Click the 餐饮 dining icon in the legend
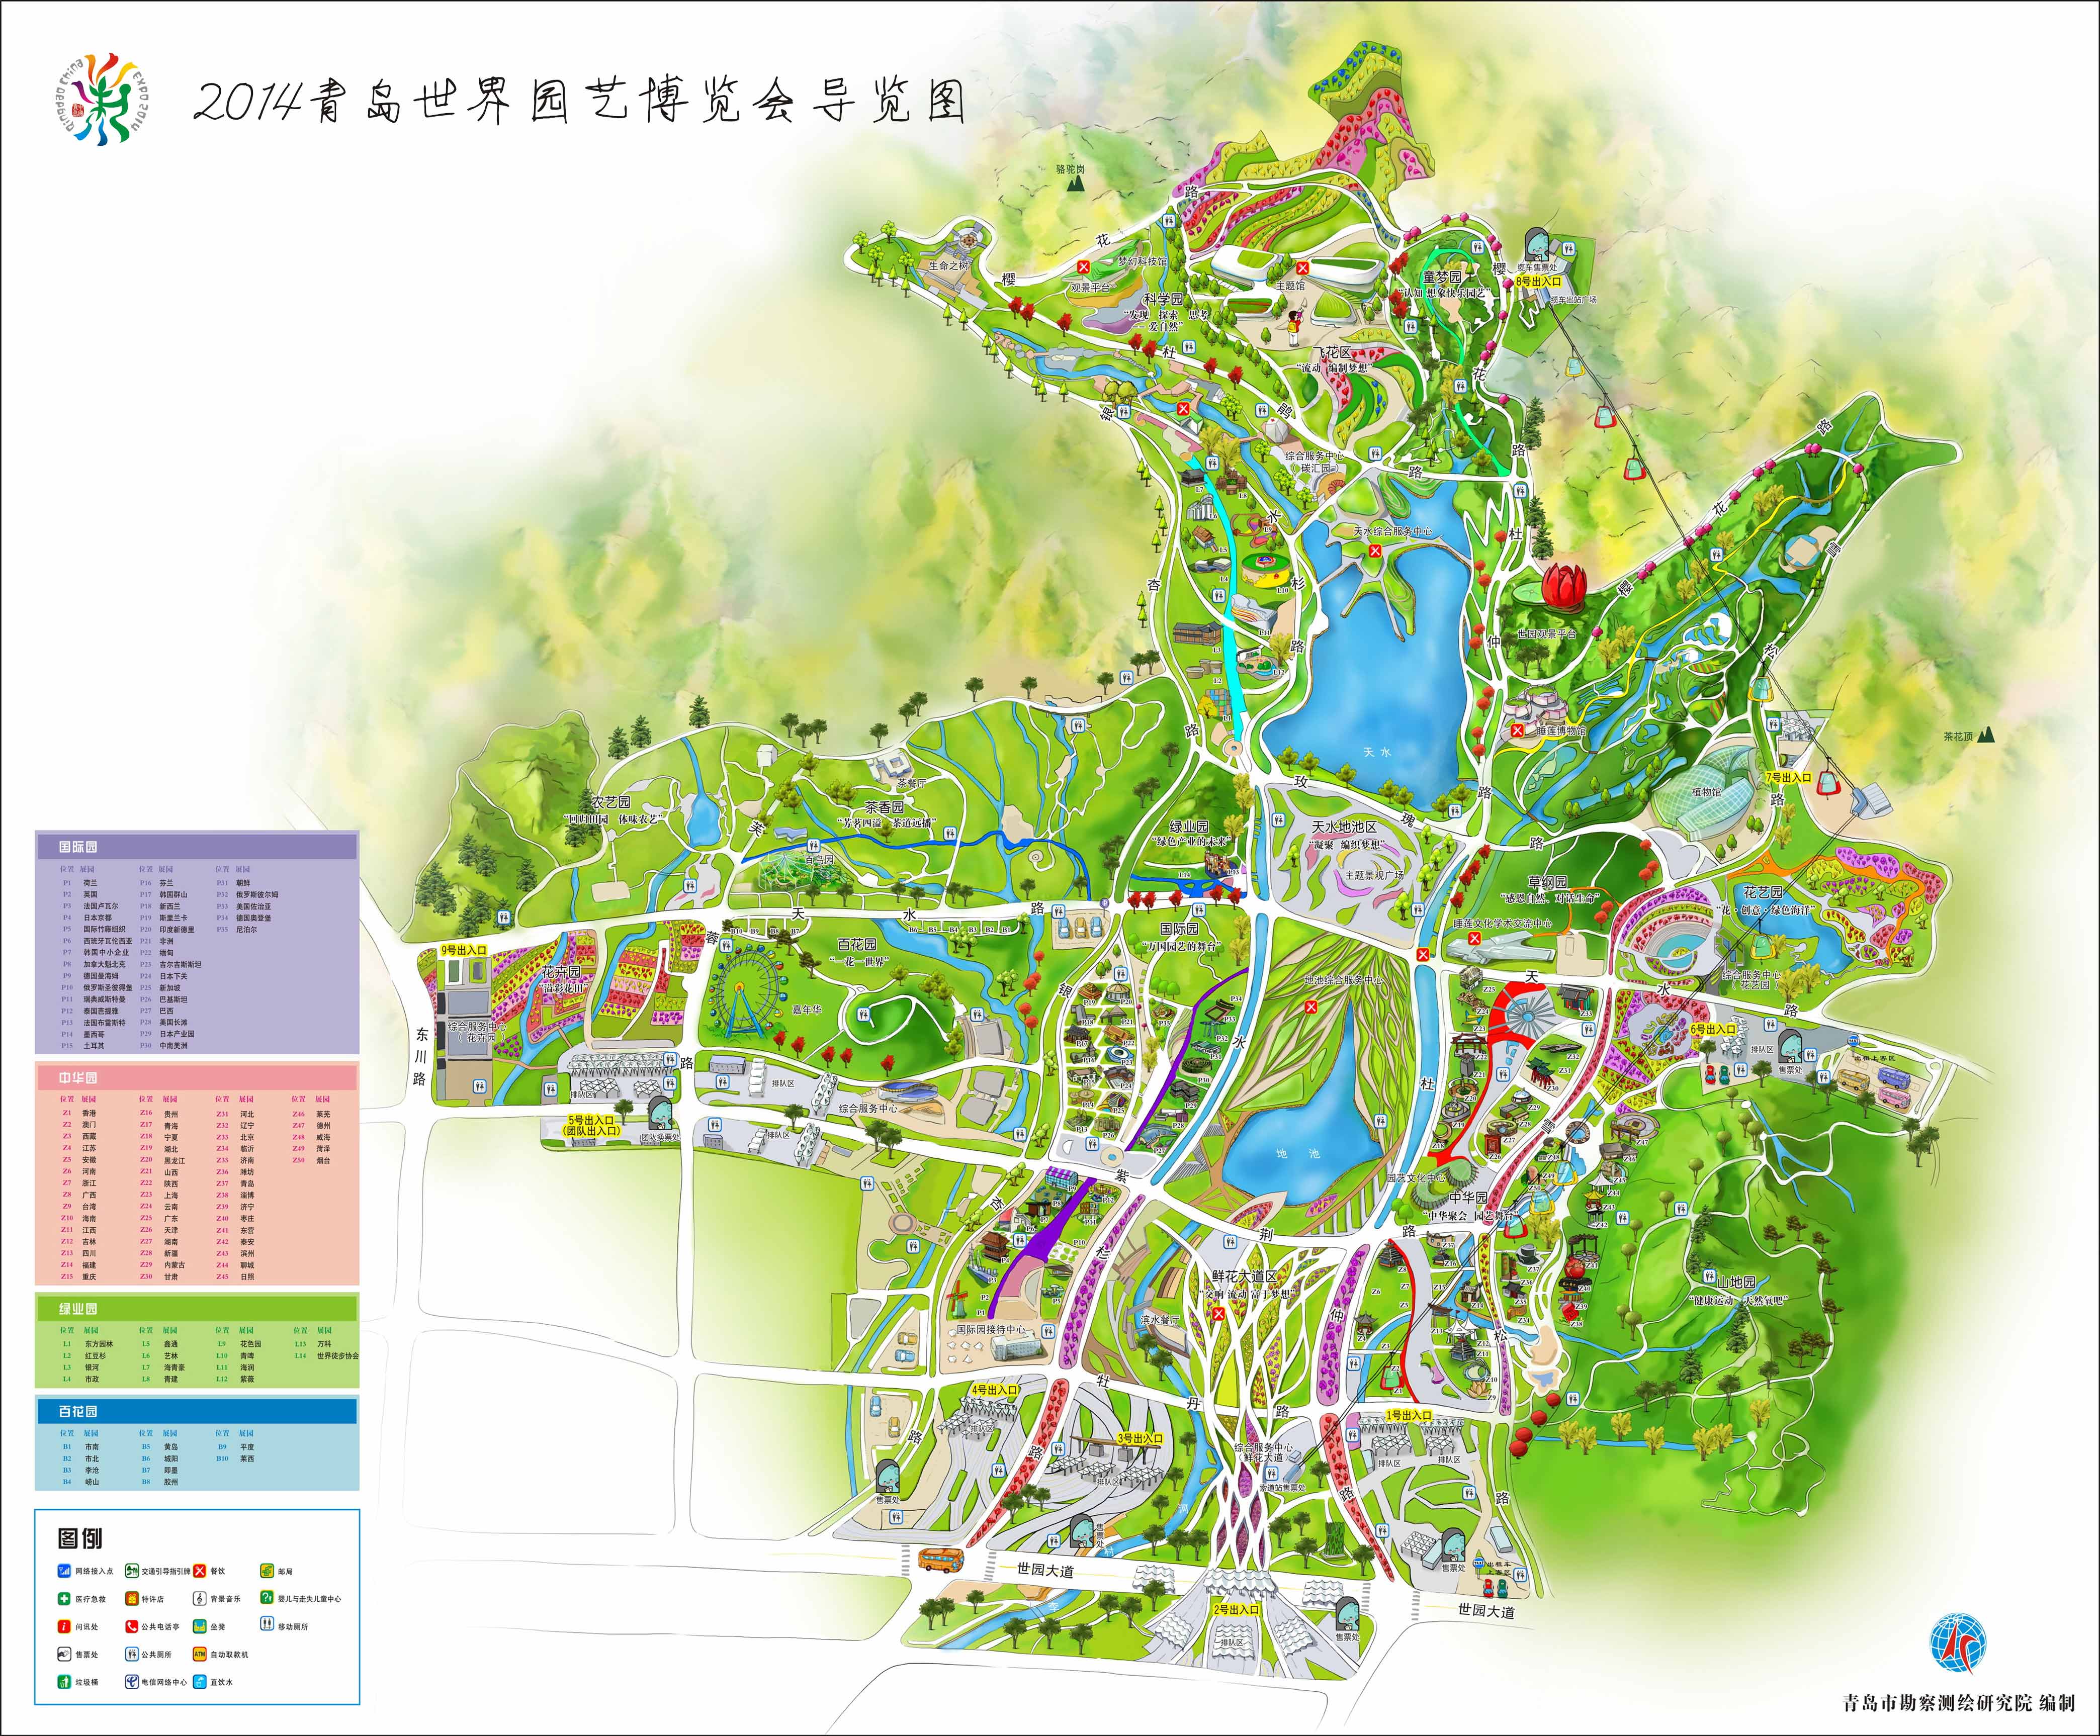2100x1736 pixels. pos(200,1571)
